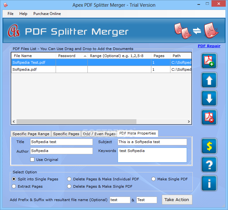The height and width of the screenshot is (210, 228).
Task: Click the suffix field containing 'Test'
Action: [x=147, y=200]
